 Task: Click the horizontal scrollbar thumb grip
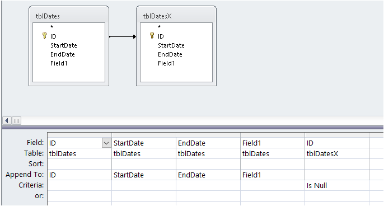point(16,121)
